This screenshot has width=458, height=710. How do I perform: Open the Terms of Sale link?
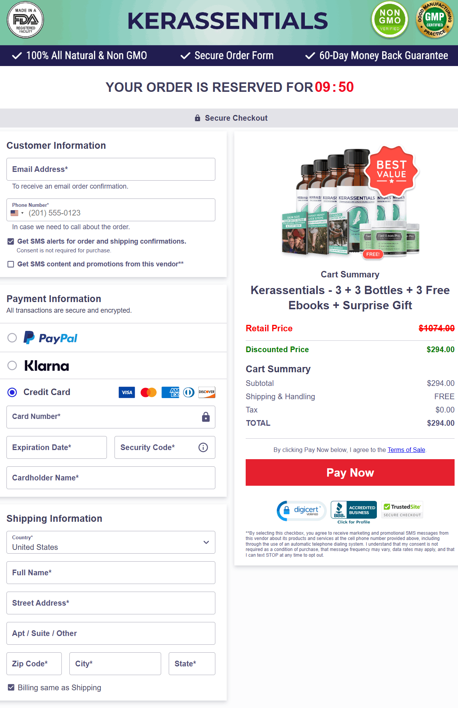406,450
